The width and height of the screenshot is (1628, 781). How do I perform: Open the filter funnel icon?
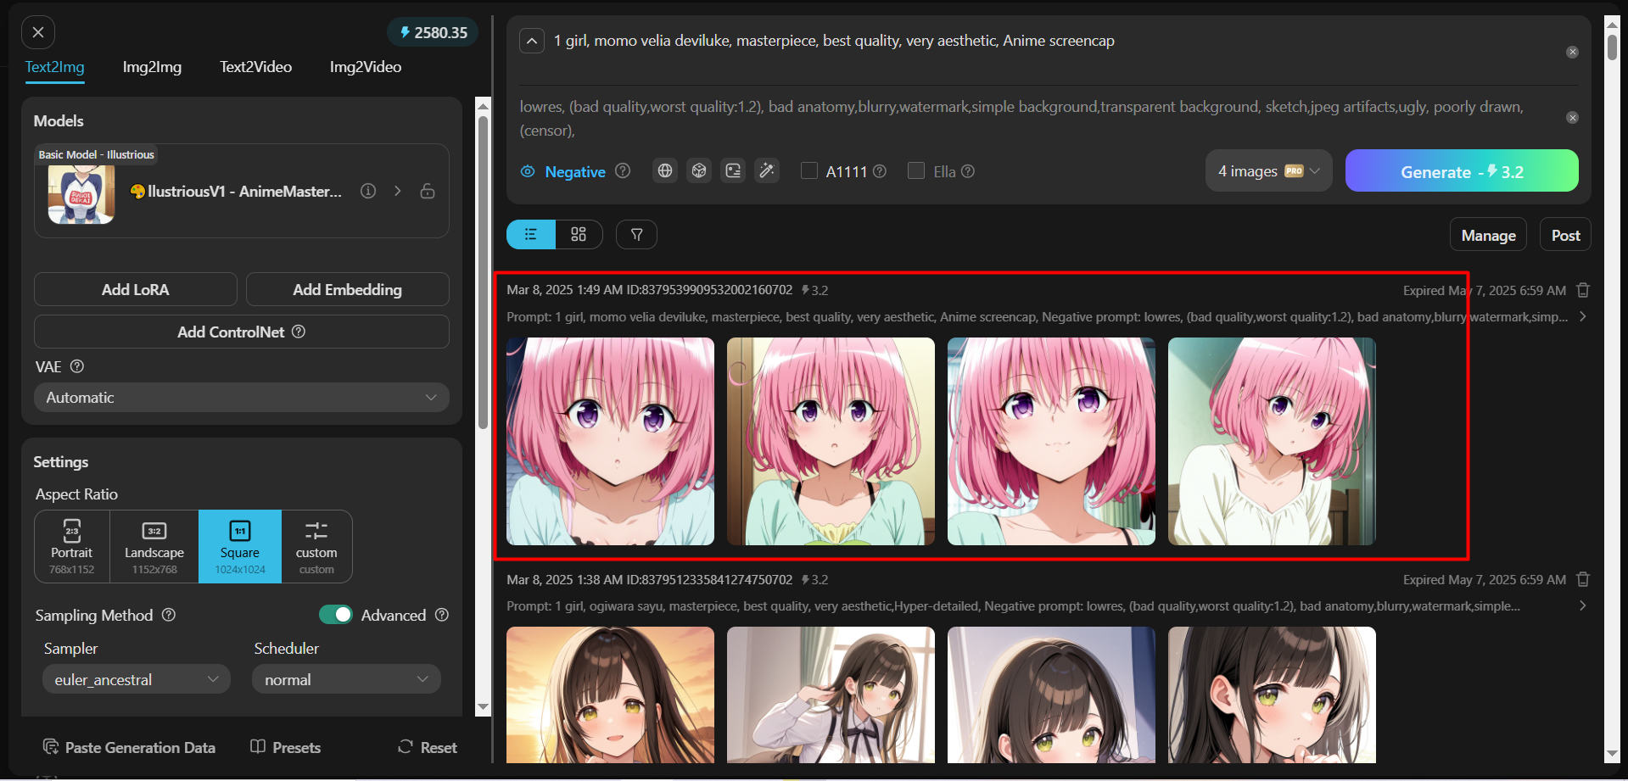[x=636, y=234]
